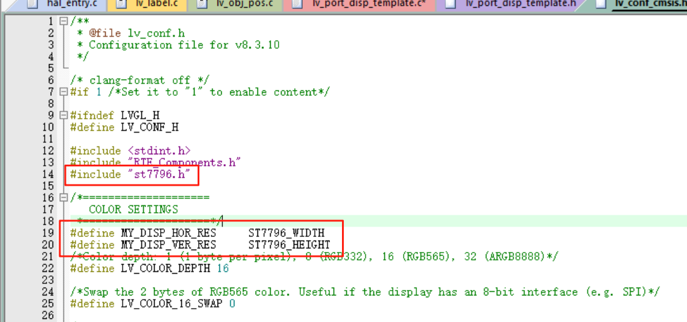Click the MY_DISP_VER_RES macro name
687x322 pixels.
coord(169,244)
